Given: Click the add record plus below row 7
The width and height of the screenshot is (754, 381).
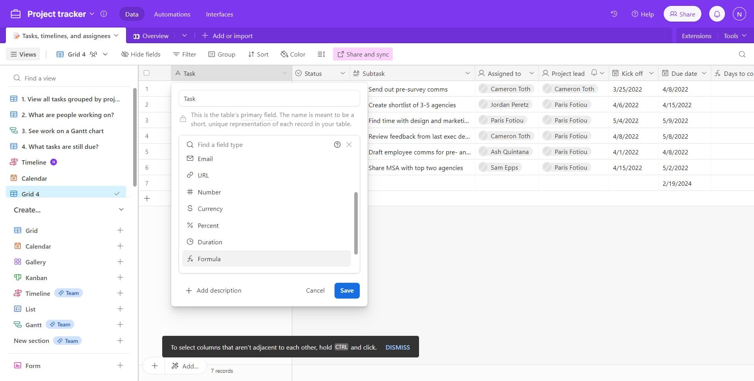Looking at the screenshot, I should 147,198.
